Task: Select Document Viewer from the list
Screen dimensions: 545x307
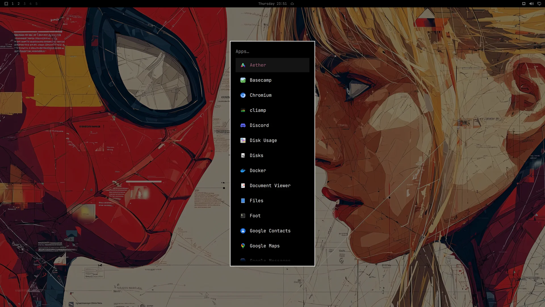Action: (272, 186)
